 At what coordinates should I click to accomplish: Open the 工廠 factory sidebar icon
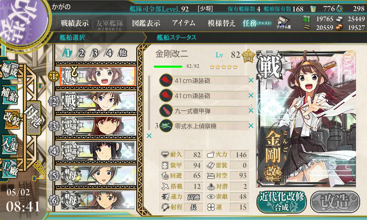pyautogui.click(x=10, y=168)
